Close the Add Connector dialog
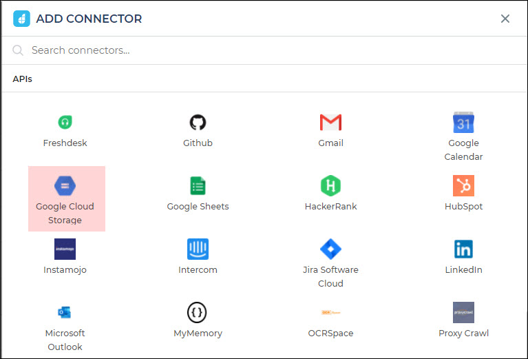 point(505,19)
